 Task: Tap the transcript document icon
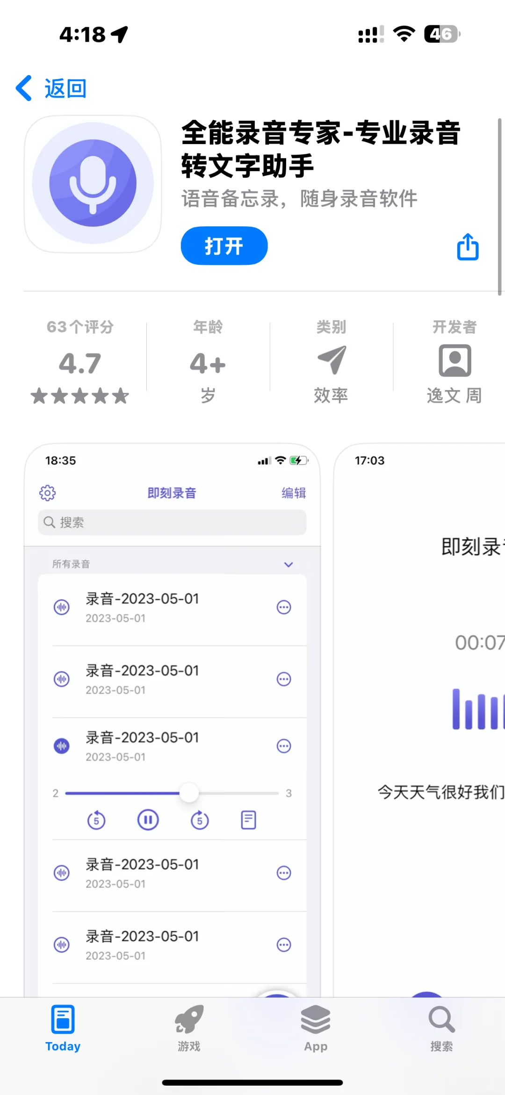[x=248, y=820]
